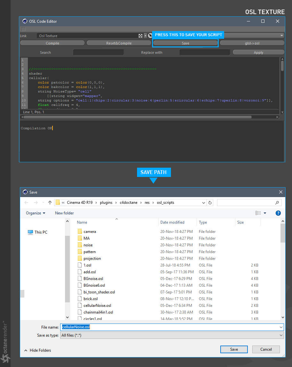Focus the Search input field

click(x=98, y=52)
